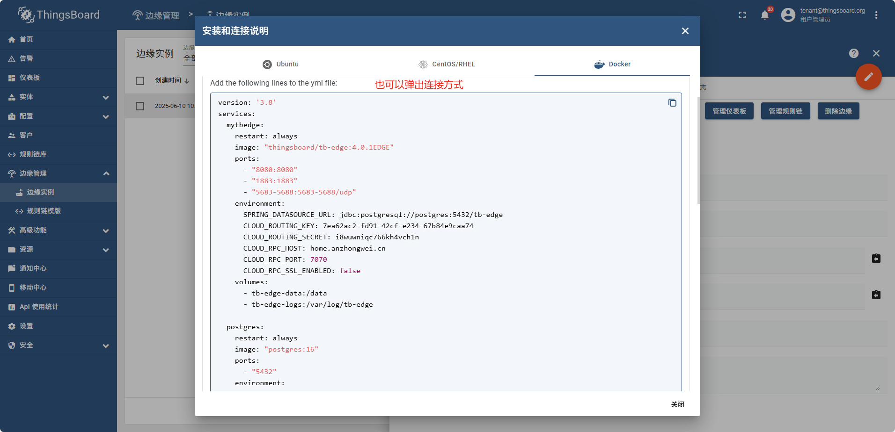Image resolution: width=895 pixels, height=432 pixels.
Task: Open the three-dot more options menu
Action: tap(876, 15)
